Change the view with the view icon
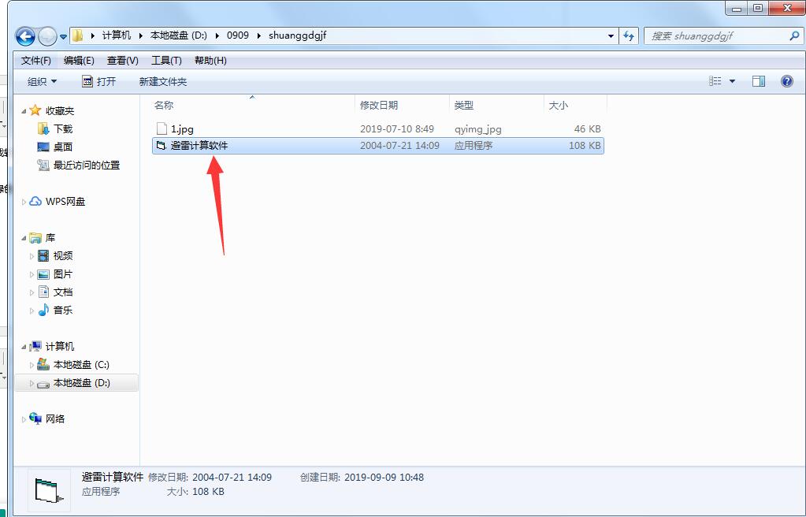The height and width of the screenshot is (517, 806). [715, 81]
